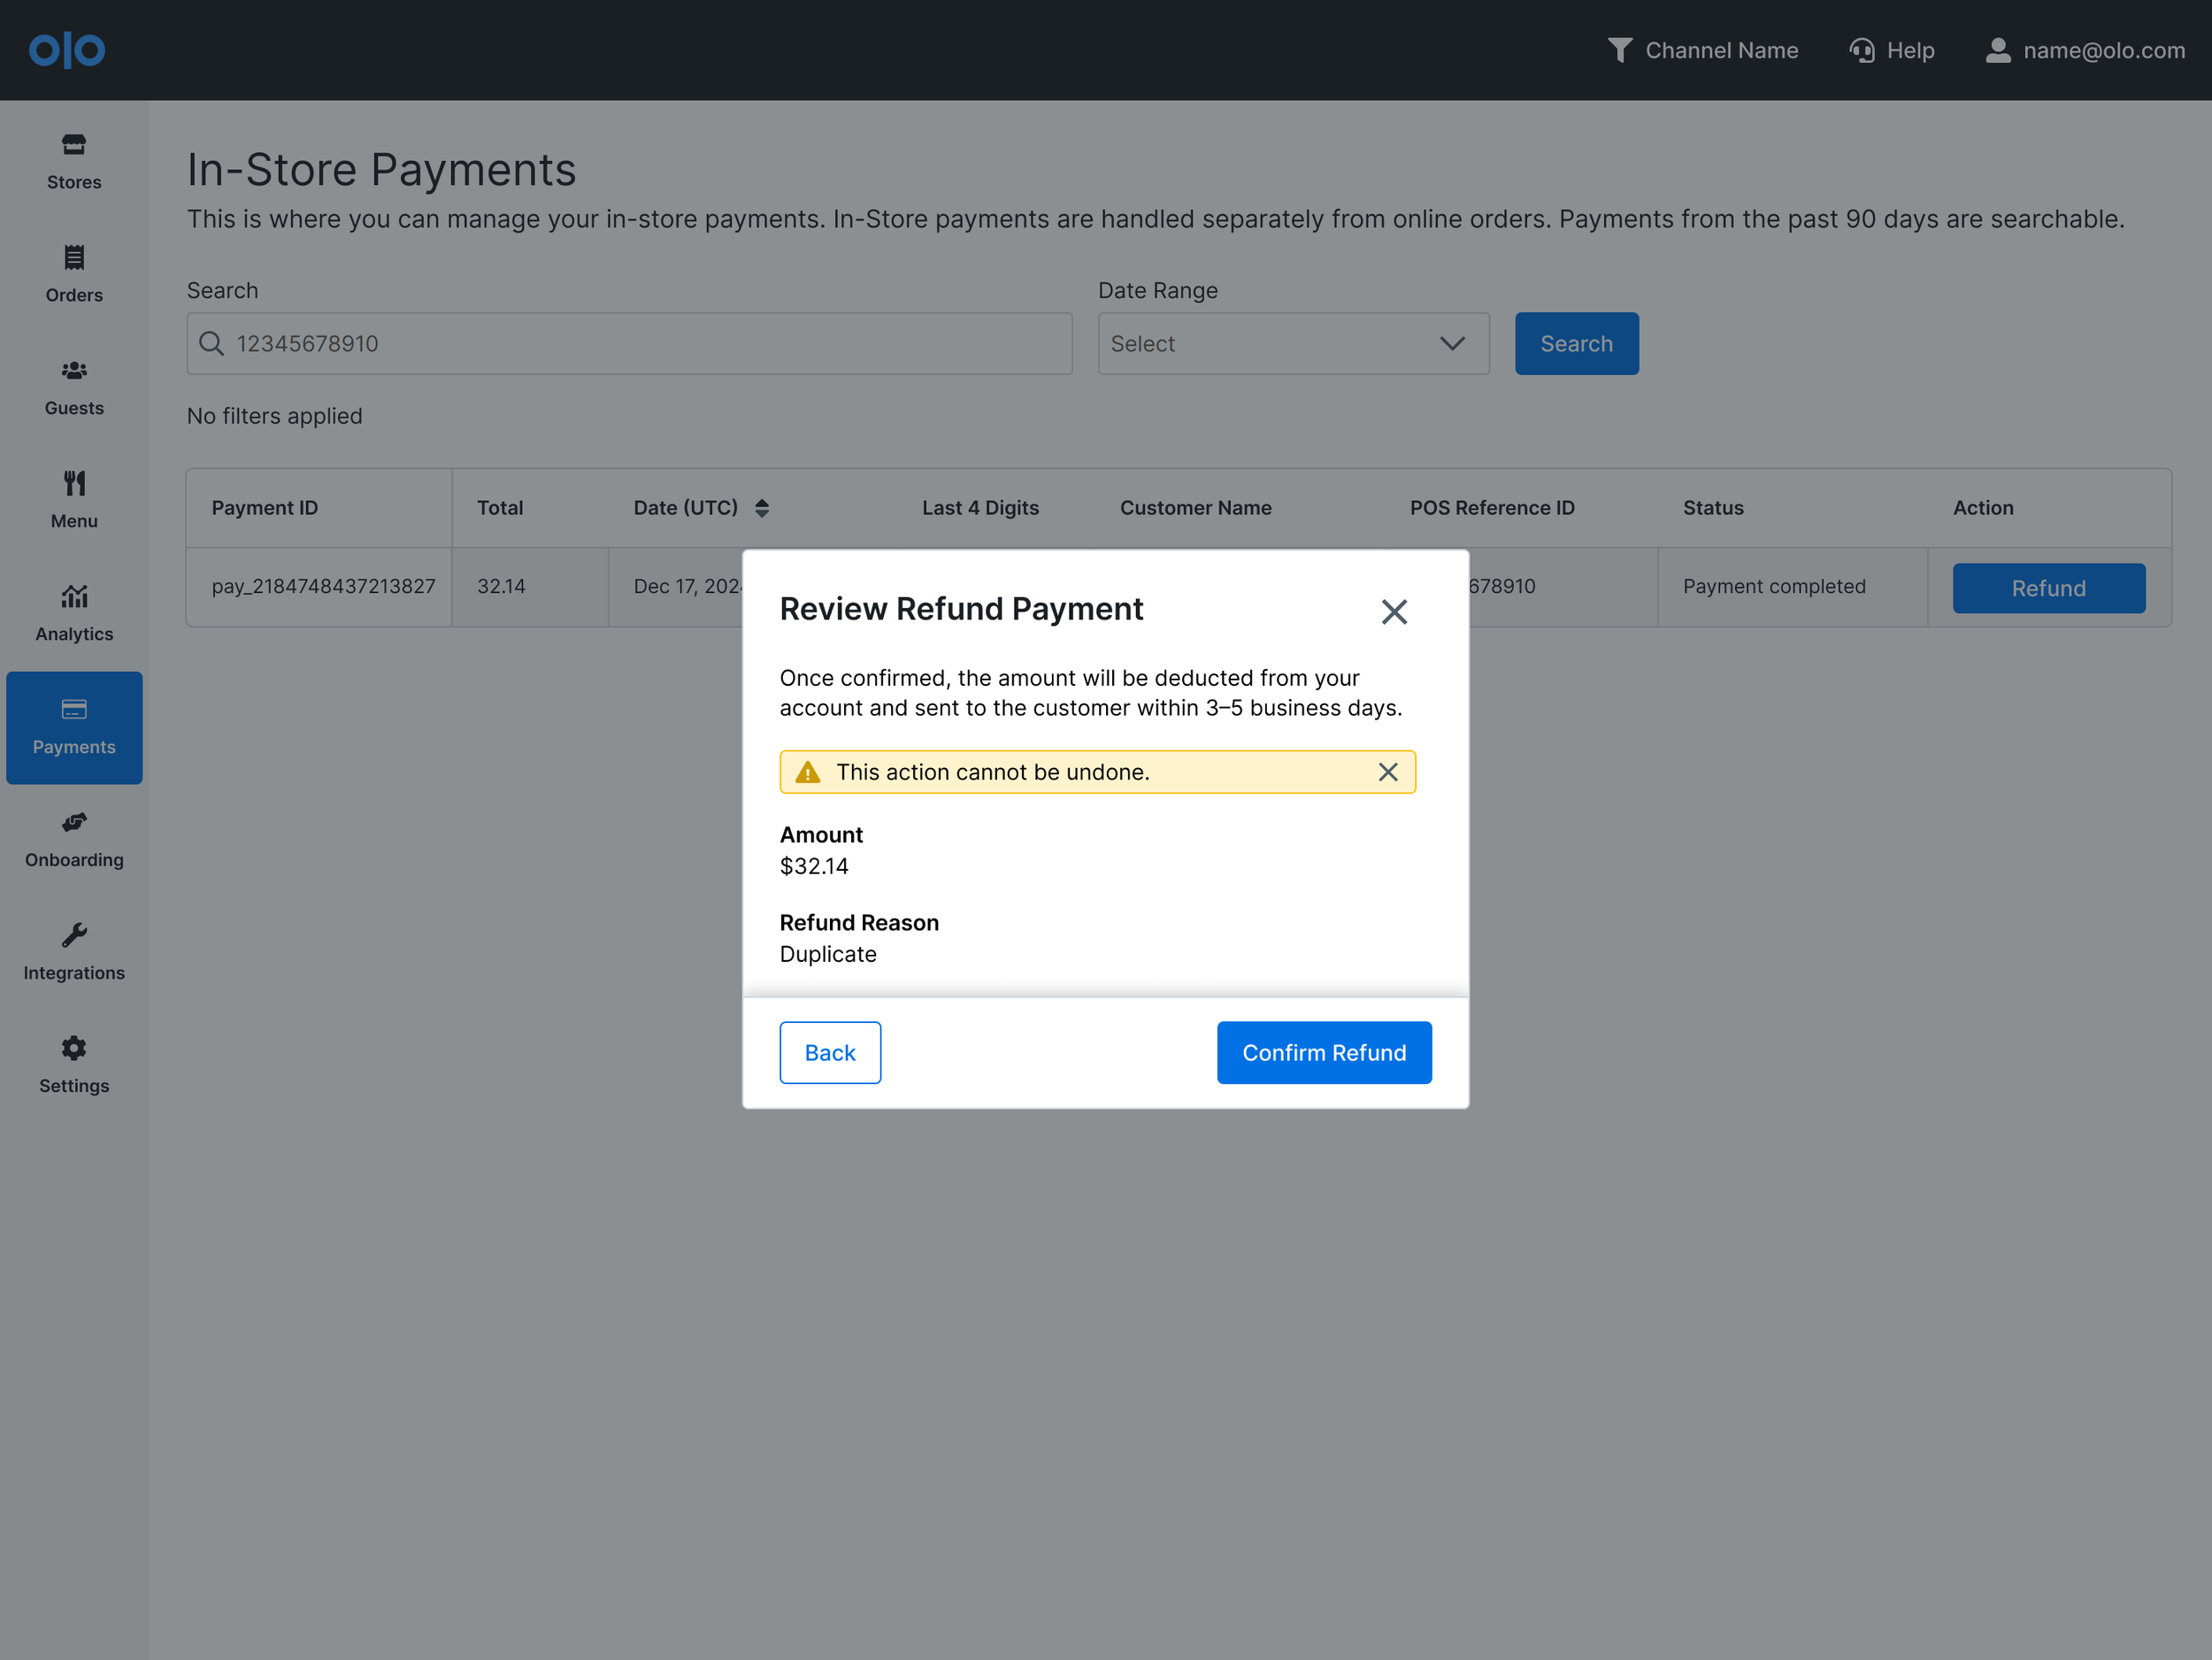Open Settings gear in sidebar
This screenshot has height=1660, width=2212.
[74, 1049]
